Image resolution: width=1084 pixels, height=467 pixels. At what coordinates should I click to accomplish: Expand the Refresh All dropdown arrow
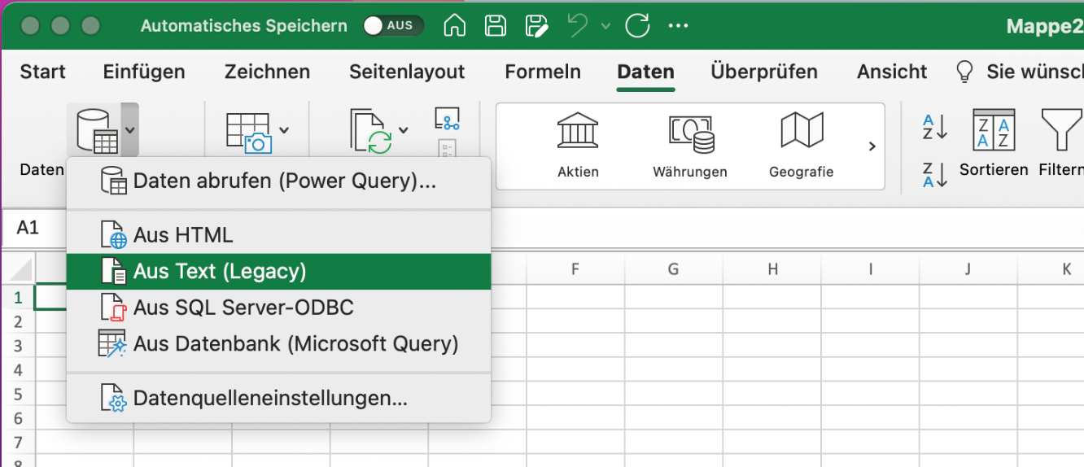coord(404,130)
